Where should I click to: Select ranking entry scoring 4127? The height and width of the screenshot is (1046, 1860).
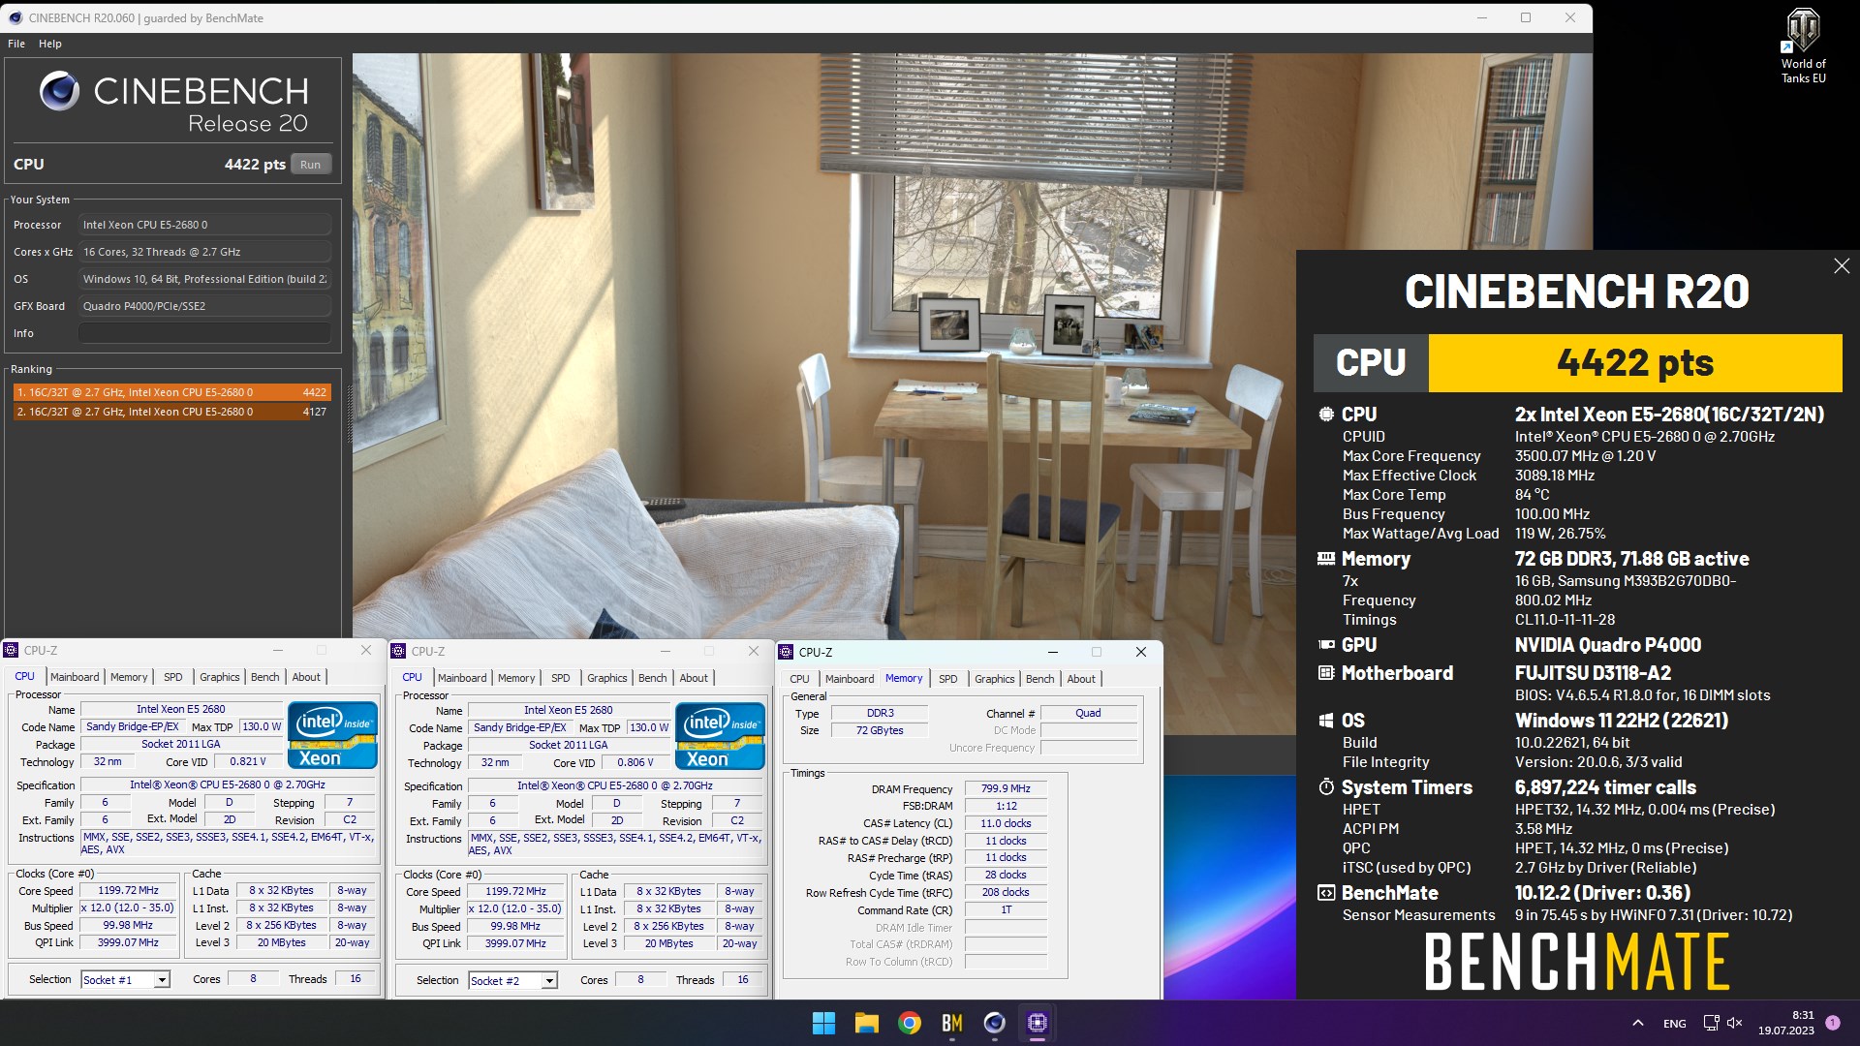coord(171,412)
